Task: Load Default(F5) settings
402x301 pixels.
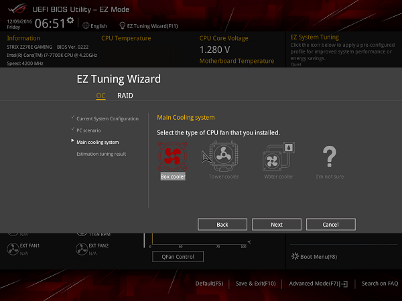Action: [209, 284]
